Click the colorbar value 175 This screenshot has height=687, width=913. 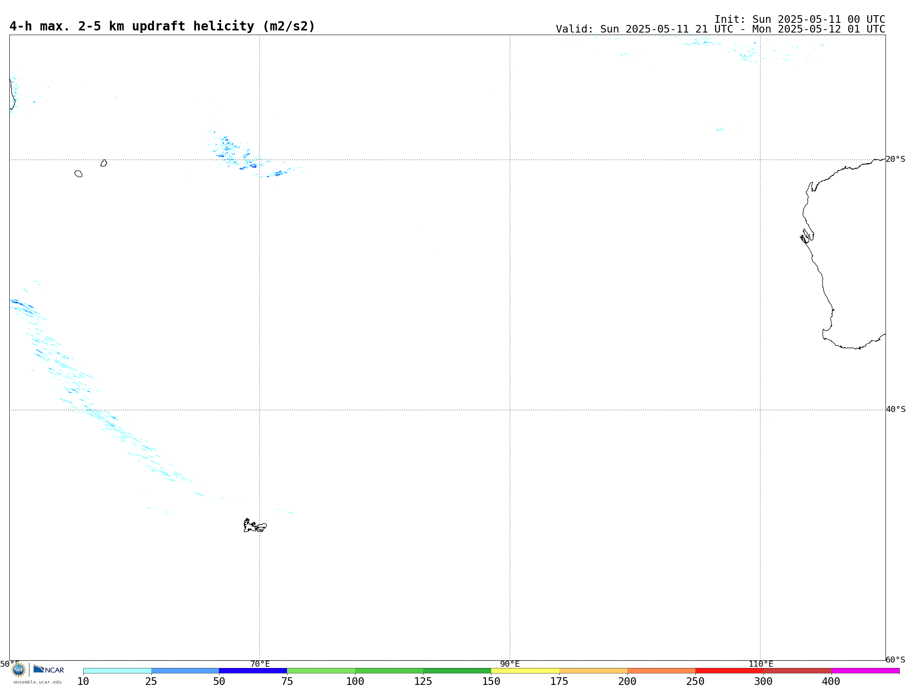[x=559, y=682]
